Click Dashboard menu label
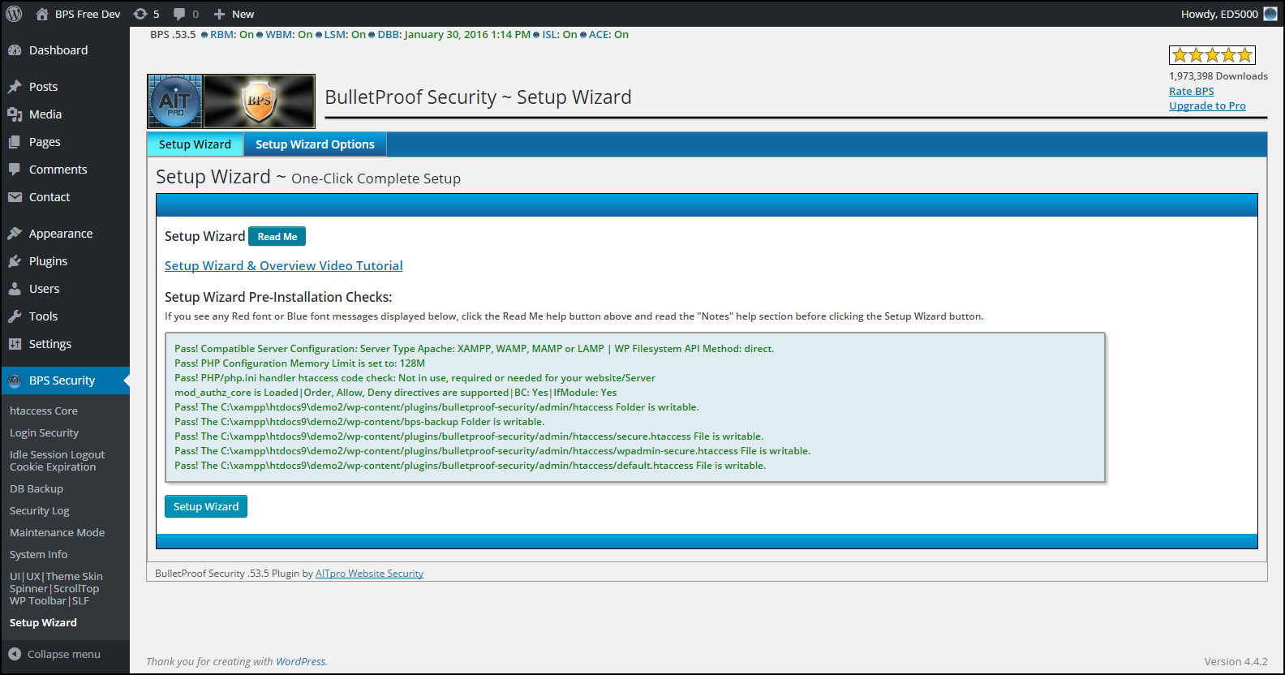 [x=58, y=50]
